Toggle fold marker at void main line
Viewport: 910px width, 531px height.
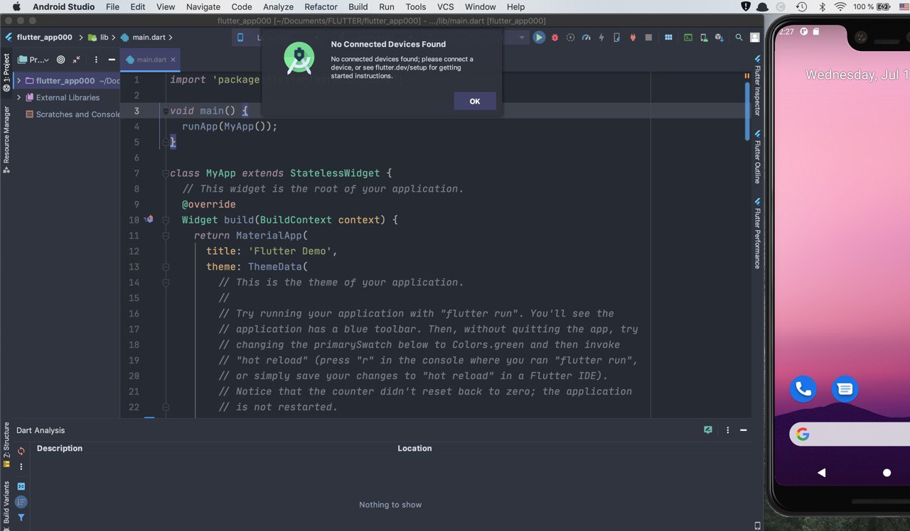[x=165, y=111]
